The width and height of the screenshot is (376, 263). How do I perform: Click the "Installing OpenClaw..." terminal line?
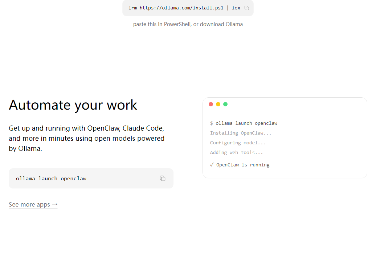point(241,133)
